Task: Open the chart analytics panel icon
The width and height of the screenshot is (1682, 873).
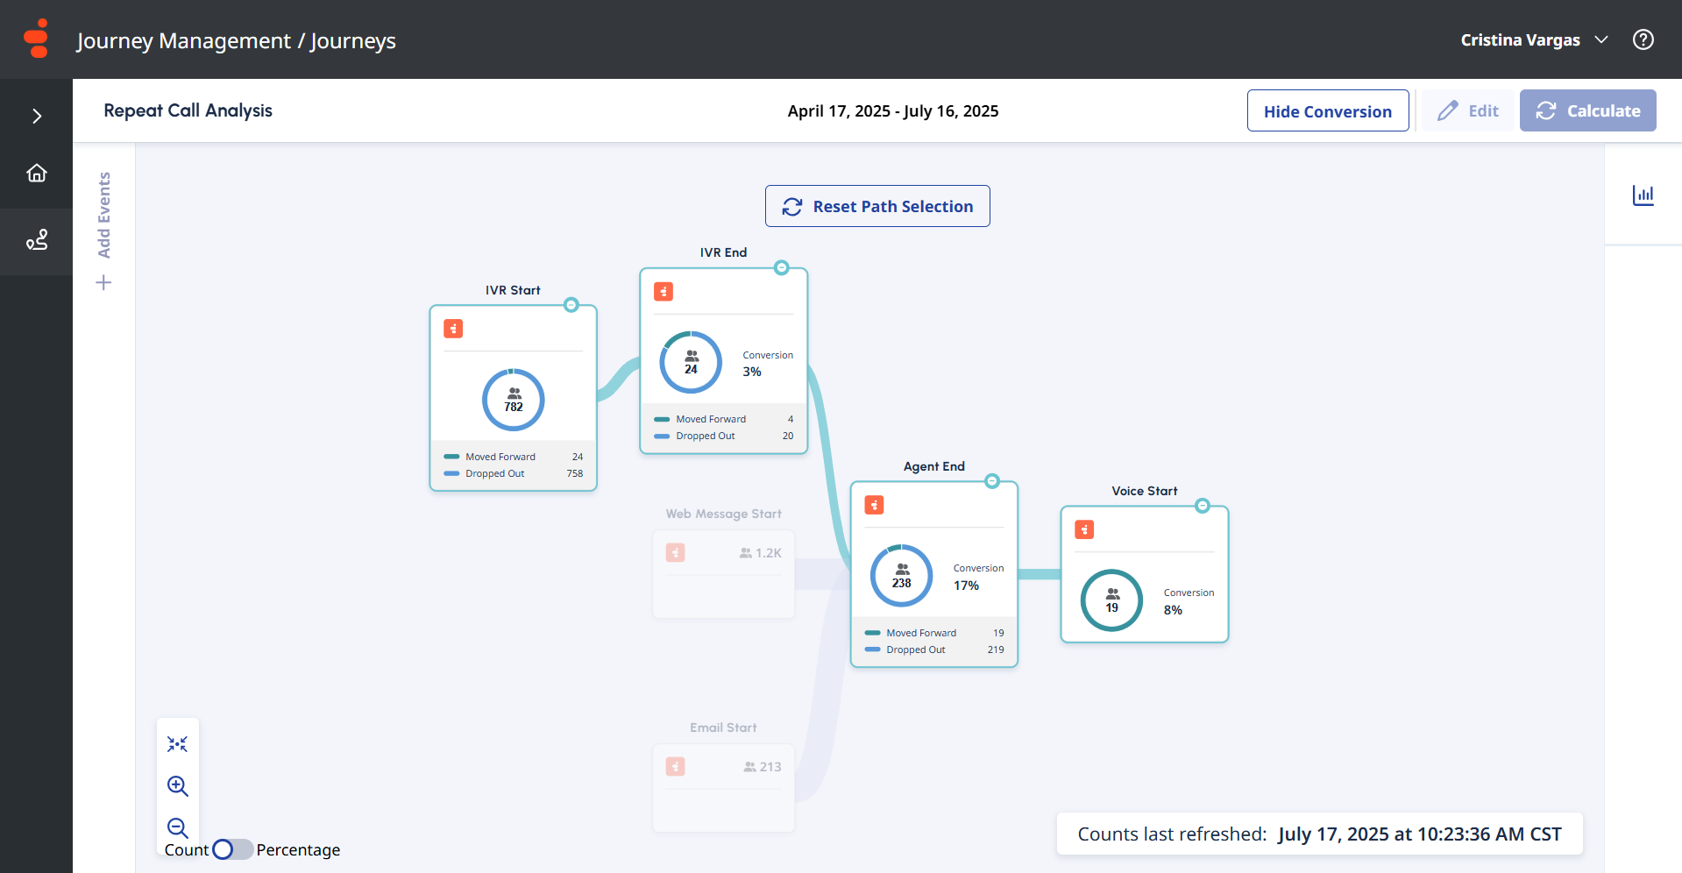Action: click(x=1643, y=195)
